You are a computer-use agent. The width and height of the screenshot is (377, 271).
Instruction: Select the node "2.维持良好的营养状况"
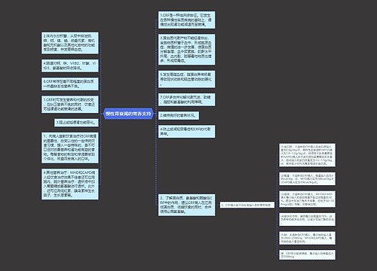(179, 116)
